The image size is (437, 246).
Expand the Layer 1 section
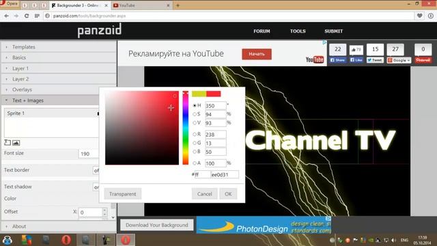pyautogui.click(x=59, y=68)
